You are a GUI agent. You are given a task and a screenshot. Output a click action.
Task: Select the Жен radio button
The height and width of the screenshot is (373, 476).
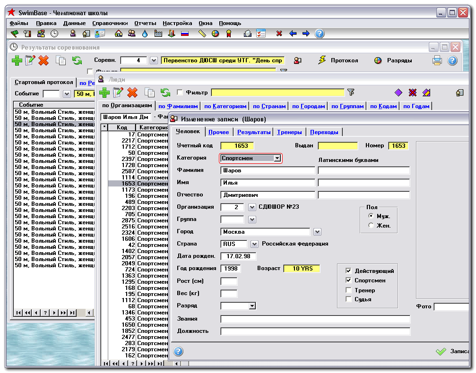coord(372,225)
